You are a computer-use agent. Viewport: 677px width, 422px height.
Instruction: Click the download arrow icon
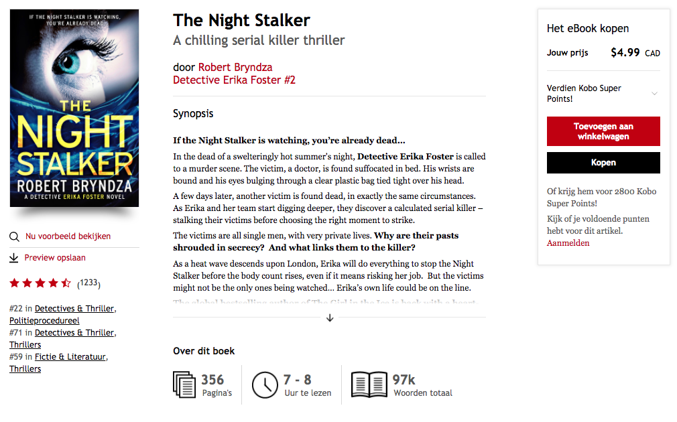point(14,258)
